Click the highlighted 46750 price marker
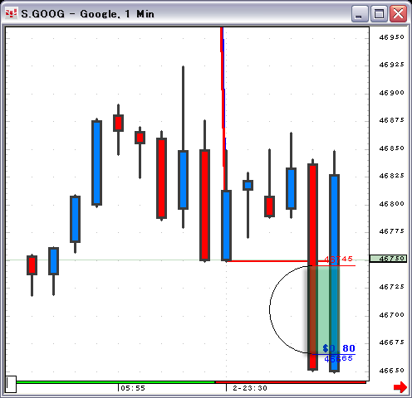Viewport: 412px width, 398px height. [x=388, y=259]
